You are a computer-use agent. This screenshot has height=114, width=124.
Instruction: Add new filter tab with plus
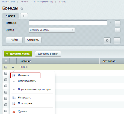pos(24,16)
